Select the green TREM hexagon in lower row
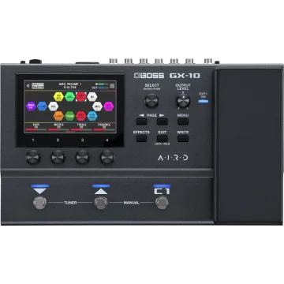 point(69,116)
